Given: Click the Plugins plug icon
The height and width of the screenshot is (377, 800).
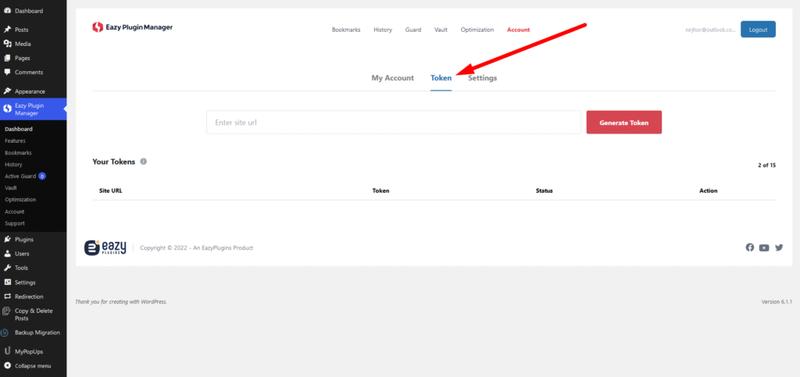Looking at the screenshot, I should point(7,239).
